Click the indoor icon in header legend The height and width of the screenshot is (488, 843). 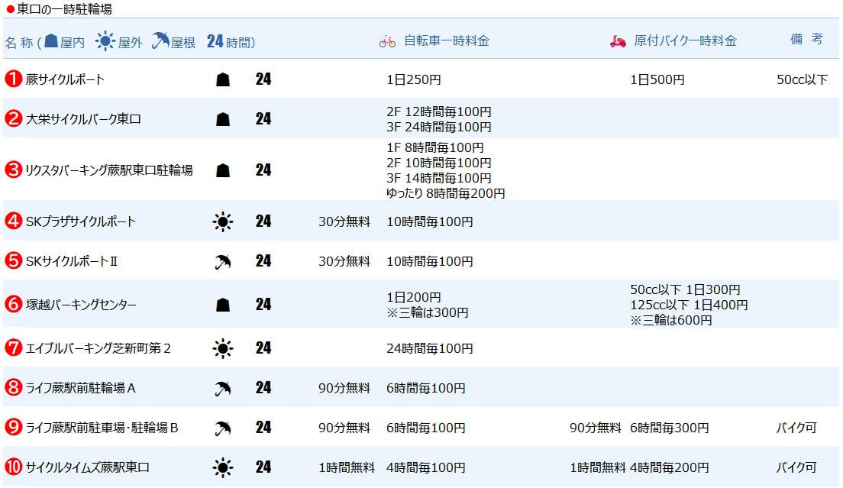coord(51,41)
